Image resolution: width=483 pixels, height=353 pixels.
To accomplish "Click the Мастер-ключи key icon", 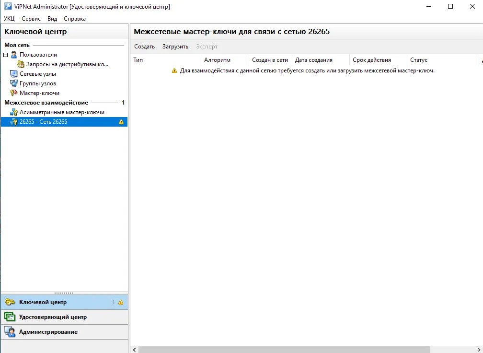I will click(14, 93).
